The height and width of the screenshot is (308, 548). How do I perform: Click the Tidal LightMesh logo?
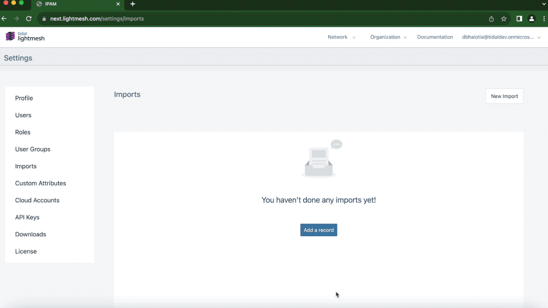click(x=25, y=37)
